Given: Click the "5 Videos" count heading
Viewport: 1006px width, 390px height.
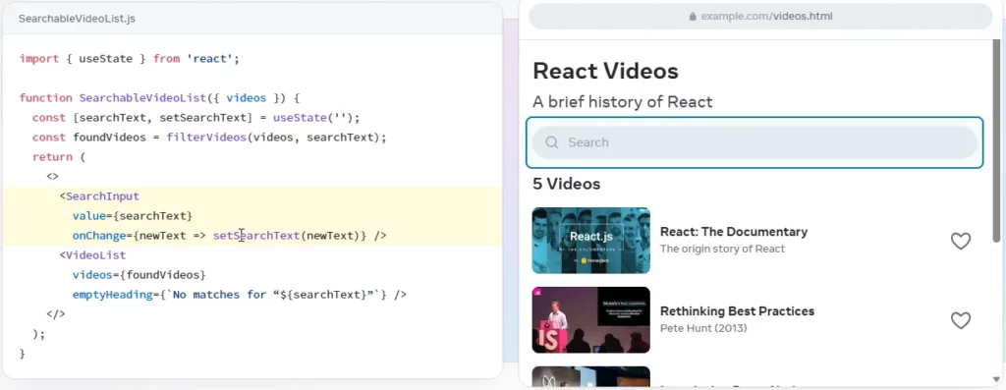Looking at the screenshot, I should (x=567, y=184).
